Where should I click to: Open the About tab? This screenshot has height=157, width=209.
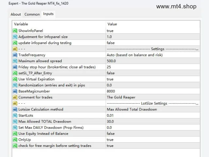pos(16,14)
